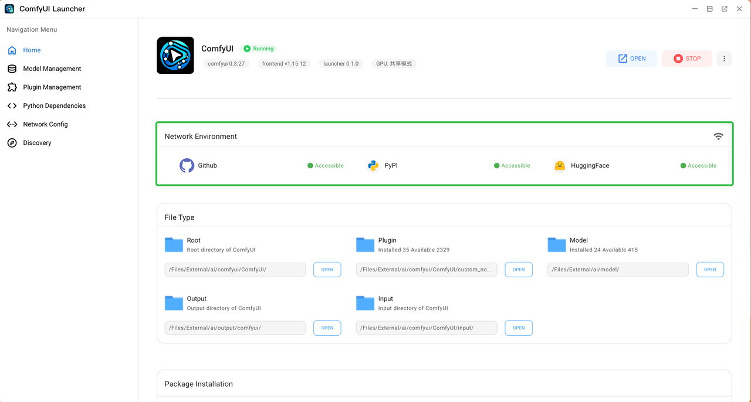Image resolution: width=751 pixels, height=402 pixels.
Task: Click the HuggingFace emoji icon
Action: pyautogui.click(x=560, y=166)
